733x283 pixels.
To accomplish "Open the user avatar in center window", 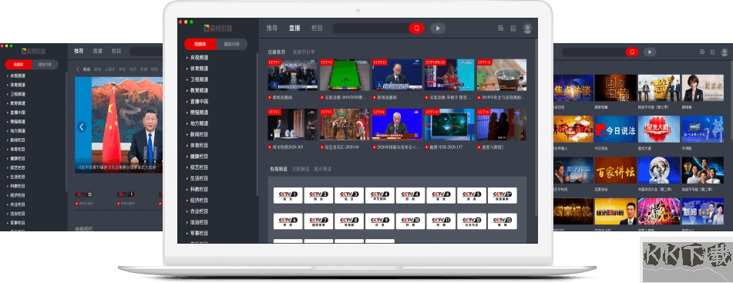I will [x=527, y=29].
